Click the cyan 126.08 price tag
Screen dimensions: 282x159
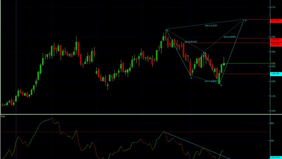point(276,73)
